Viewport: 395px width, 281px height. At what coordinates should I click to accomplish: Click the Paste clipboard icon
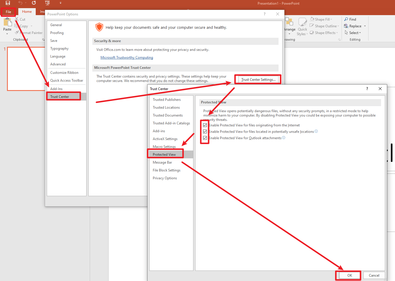coord(7,22)
